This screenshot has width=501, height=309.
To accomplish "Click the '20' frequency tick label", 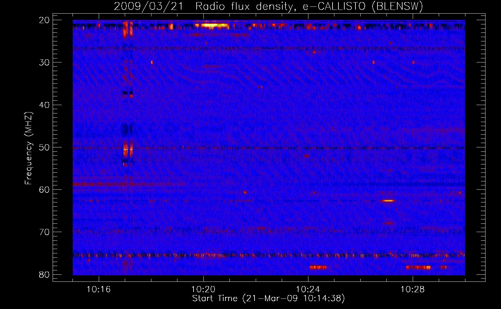I will pyautogui.click(x=44, y=20).
